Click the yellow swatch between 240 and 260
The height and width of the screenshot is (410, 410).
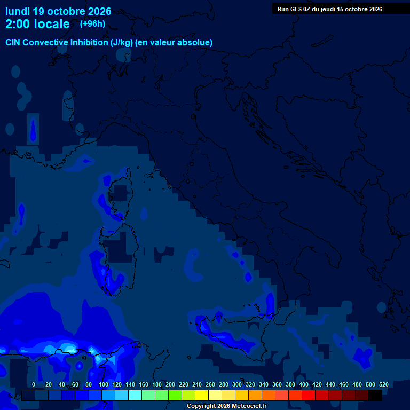202,395
